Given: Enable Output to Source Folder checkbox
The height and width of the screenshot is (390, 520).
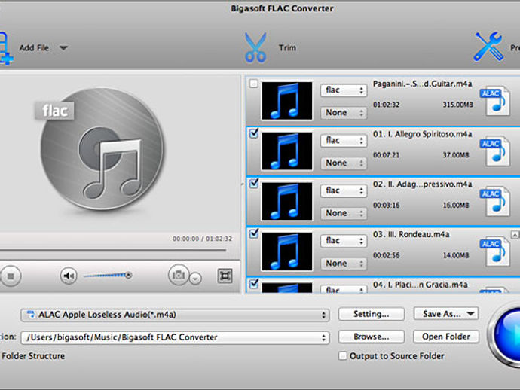Looking at the screenshot, I should [343, 356].
